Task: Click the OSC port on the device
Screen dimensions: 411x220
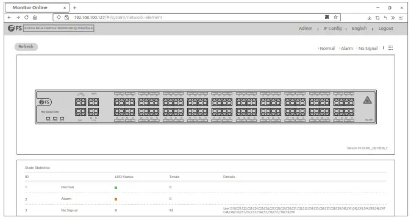Action: pos(80,112)
